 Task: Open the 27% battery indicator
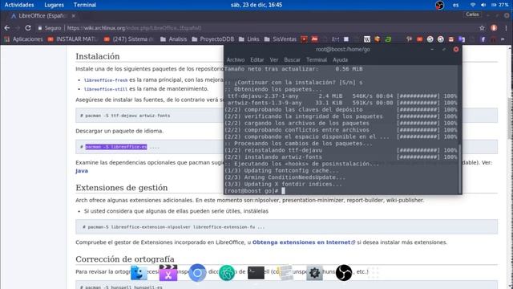click(x=499, y=5)
